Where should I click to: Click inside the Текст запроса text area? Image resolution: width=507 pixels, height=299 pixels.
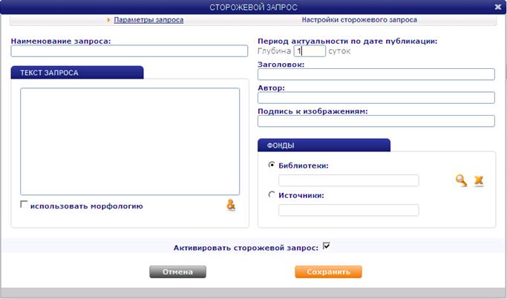tap(130, 142)
